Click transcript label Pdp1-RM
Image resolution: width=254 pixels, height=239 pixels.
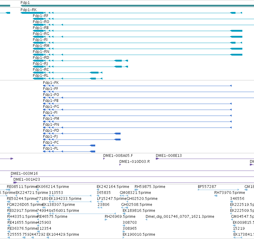[41, 46]
